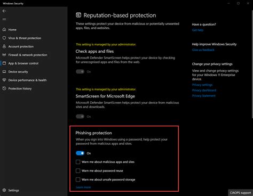
Task: Click the Protection history clock icon
Action: pos(4,88)
